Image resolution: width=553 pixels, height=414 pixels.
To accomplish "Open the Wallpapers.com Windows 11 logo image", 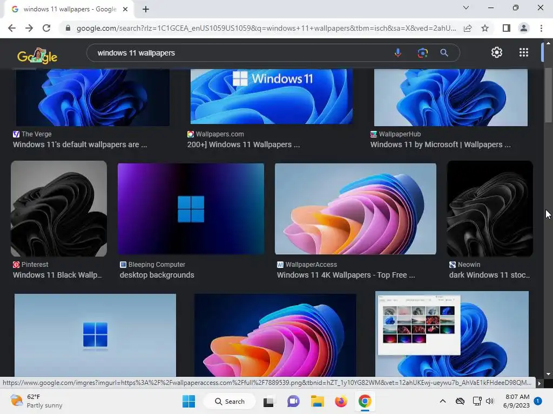I will tap(271, 96).
